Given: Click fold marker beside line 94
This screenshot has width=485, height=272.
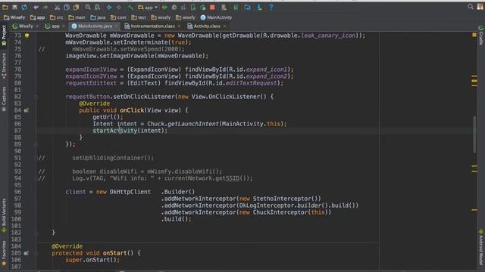Looking at the screenshot, I should pyautogui.click(x=36, y=178).
